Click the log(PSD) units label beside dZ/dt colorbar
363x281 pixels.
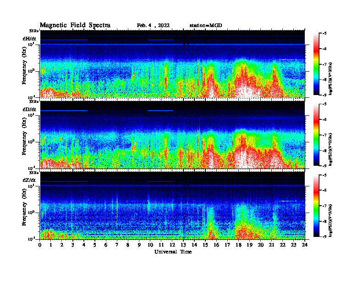[330, 220]
